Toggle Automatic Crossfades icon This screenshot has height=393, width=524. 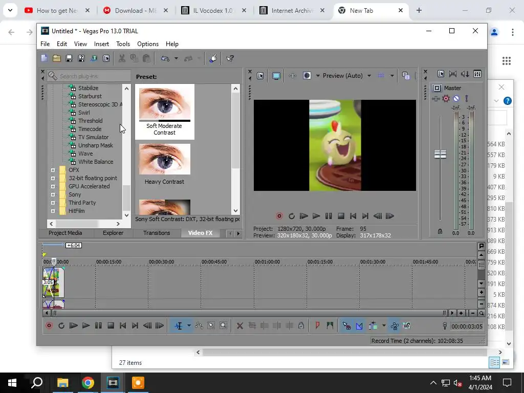pyautogui.click(x=359, y=325)
